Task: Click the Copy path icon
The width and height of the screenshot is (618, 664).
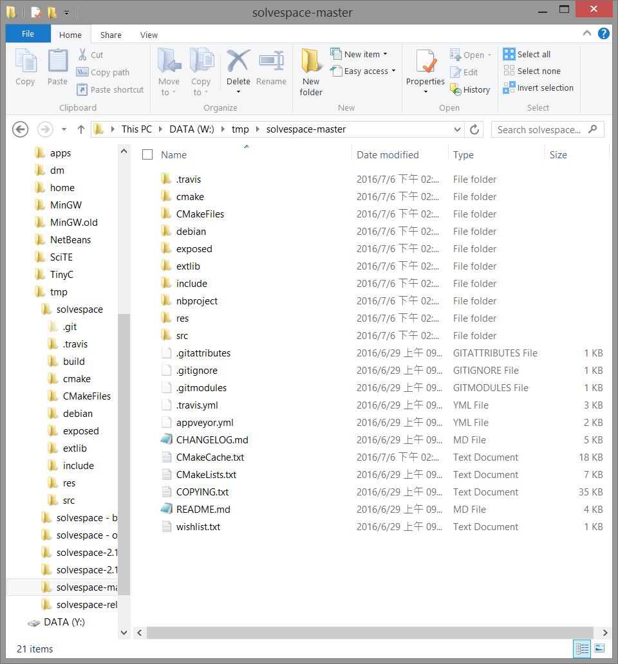Action: tap(82, 72)
